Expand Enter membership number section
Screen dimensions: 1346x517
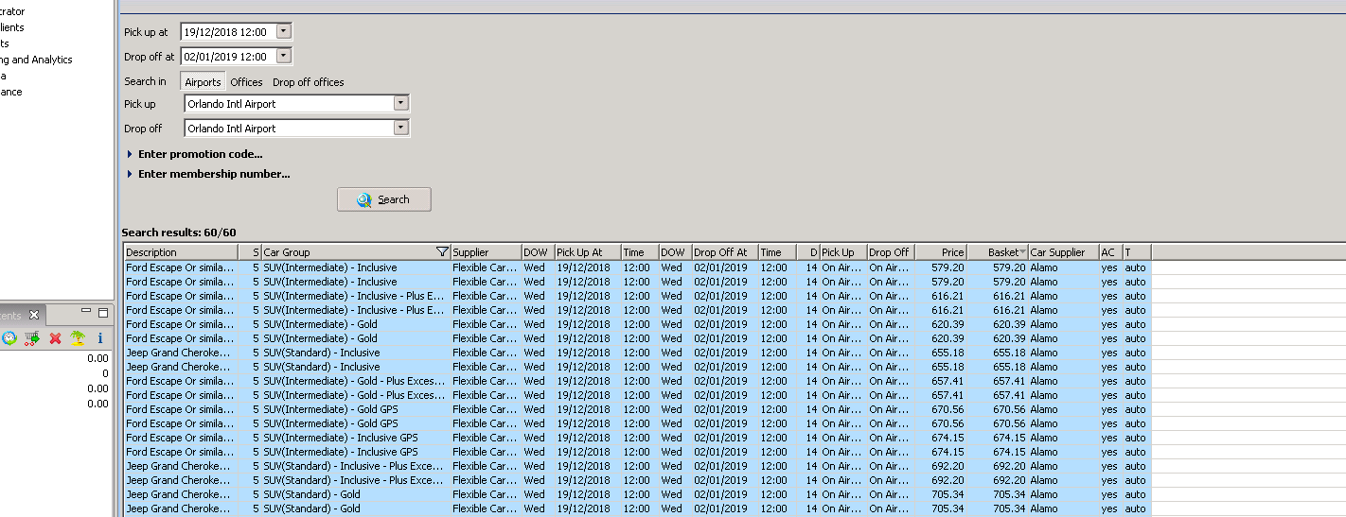pyautogui.click(x=130, y=174)
